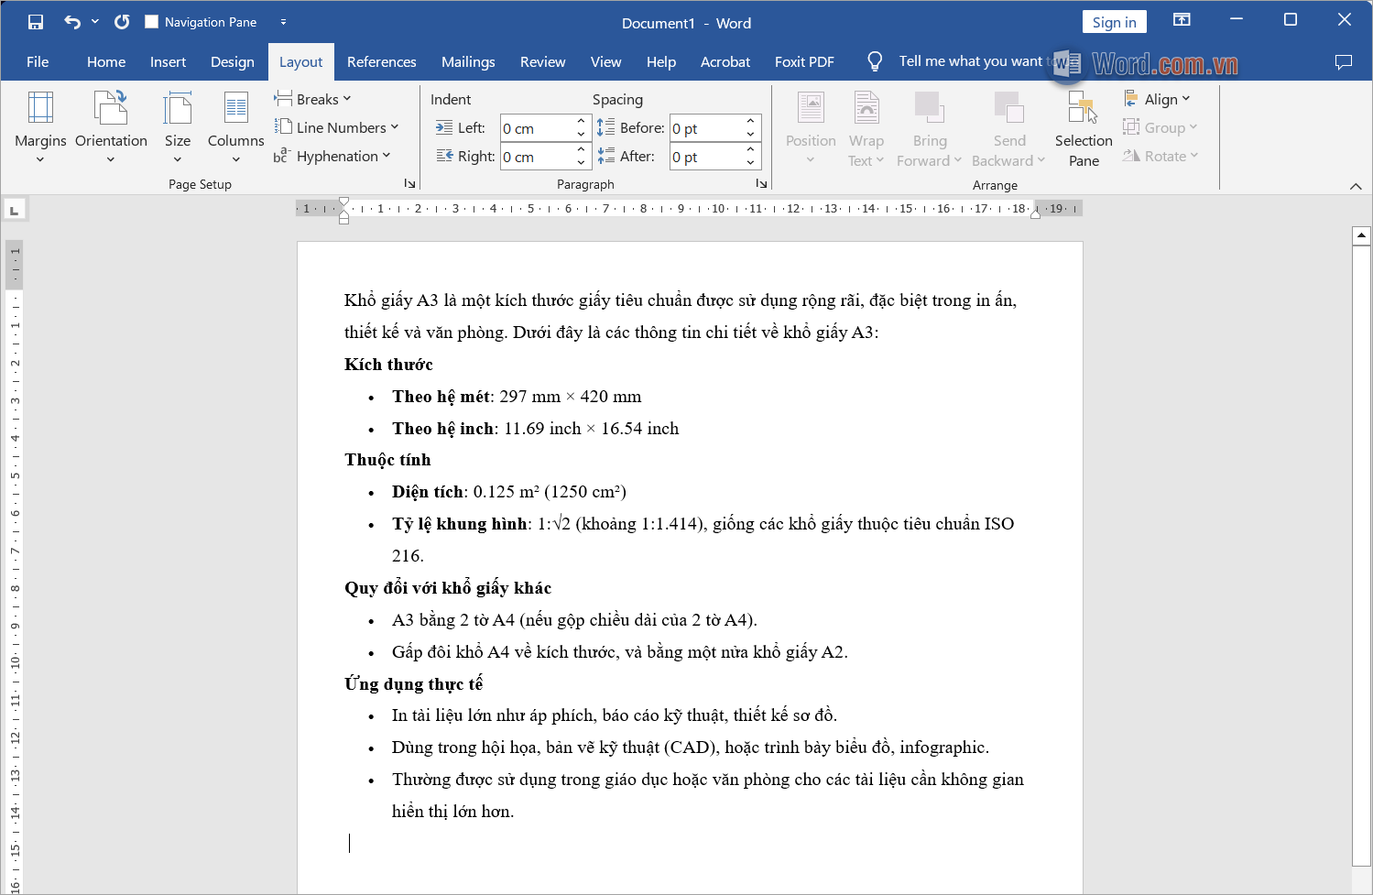Open the Selection Pane
Screen dimensions: 1373x895
[x=1084, y=128]
